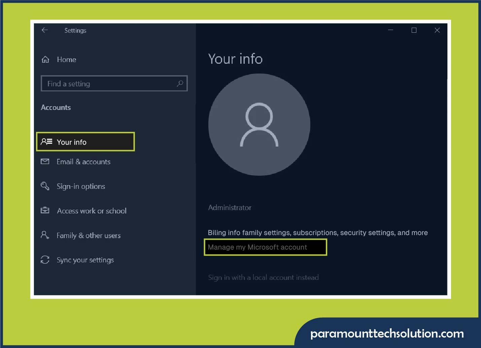Minimize the Settings window
Image resolution: width=481 pixels, height=348 pixels.
point(390,30)
